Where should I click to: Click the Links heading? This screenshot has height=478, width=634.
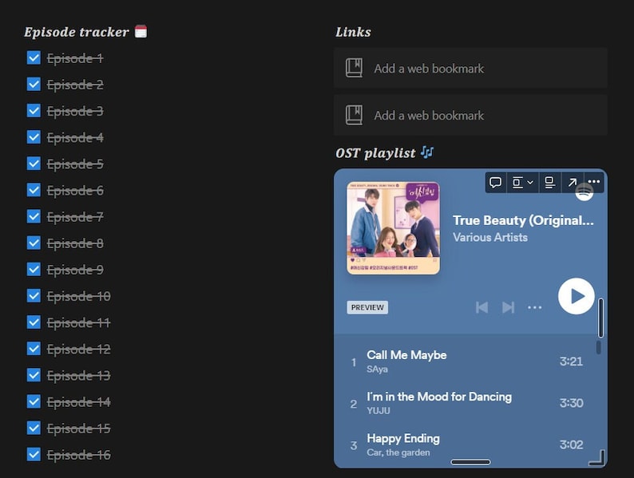[x=353, y=32]
